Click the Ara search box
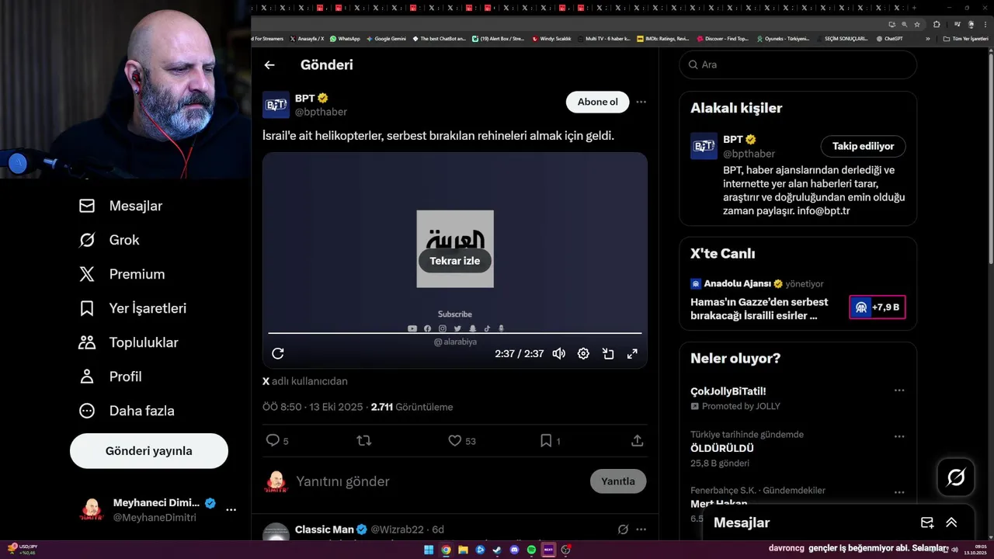 click(798, 64)
